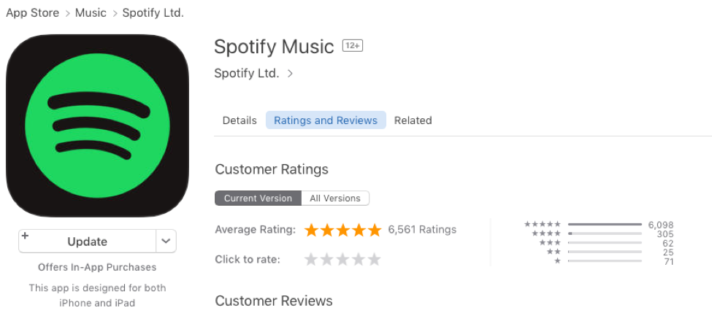
Task: Rate the app two stars
Action: [326, 259]
